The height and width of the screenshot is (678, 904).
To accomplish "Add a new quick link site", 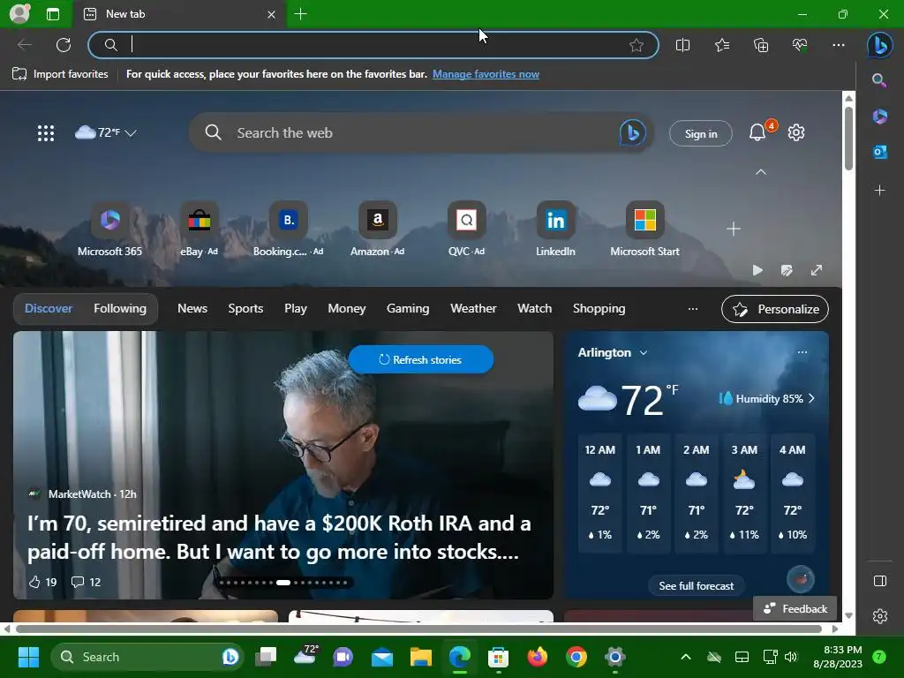I will 734,229.
